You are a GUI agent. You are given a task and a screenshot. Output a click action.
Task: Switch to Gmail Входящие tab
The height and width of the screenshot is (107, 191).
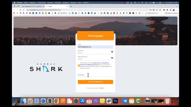tap(33, 7)
